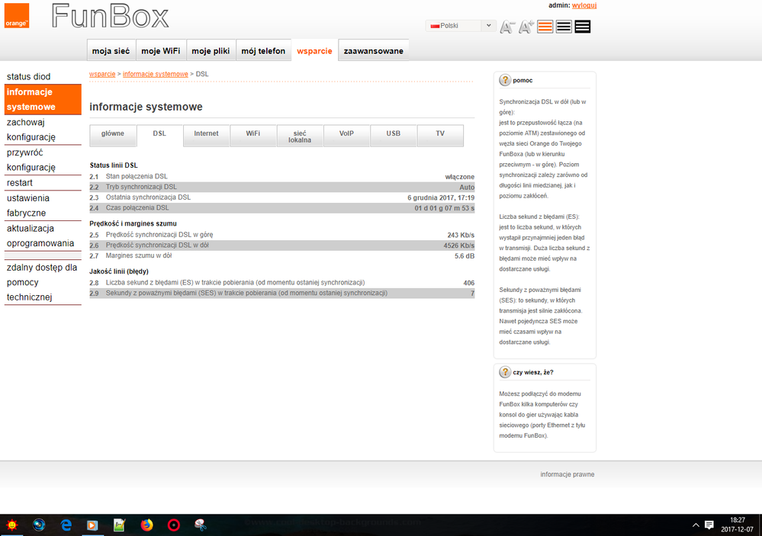Switch to the Internet info tab
The width and height of the screenshot is (762, 536).
(x=207, y=135)
